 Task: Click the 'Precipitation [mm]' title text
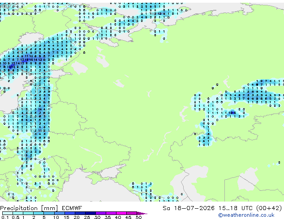pyautogui.click(x=29, y=208)
